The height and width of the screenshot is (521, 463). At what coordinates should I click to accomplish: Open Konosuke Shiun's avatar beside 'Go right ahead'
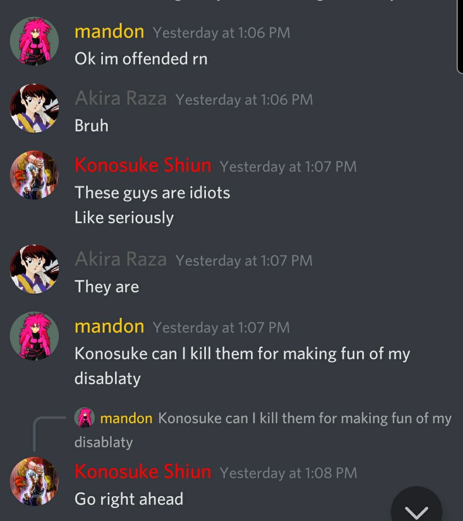[x=34, y=481]
